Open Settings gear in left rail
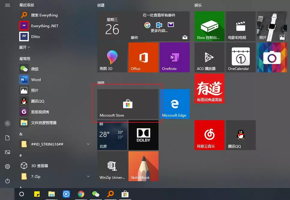The image size is (290, 200). tap(7, 167)
